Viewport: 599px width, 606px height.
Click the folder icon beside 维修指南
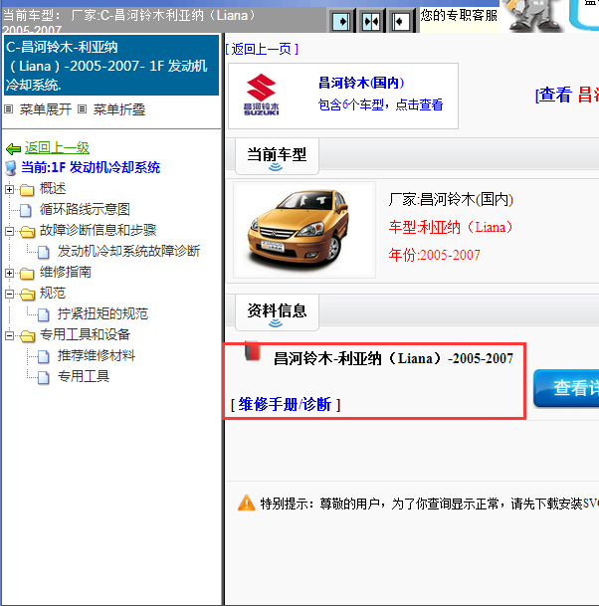27,274
